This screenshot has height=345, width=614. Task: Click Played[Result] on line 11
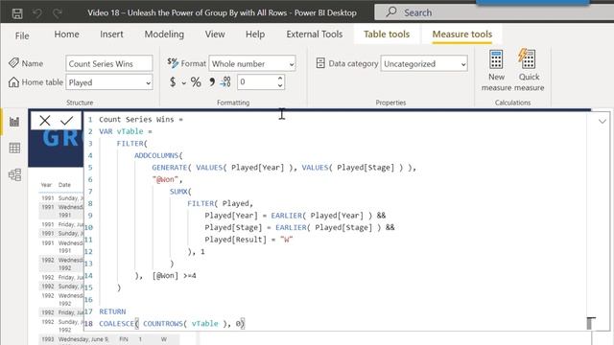tap(235, 240)
